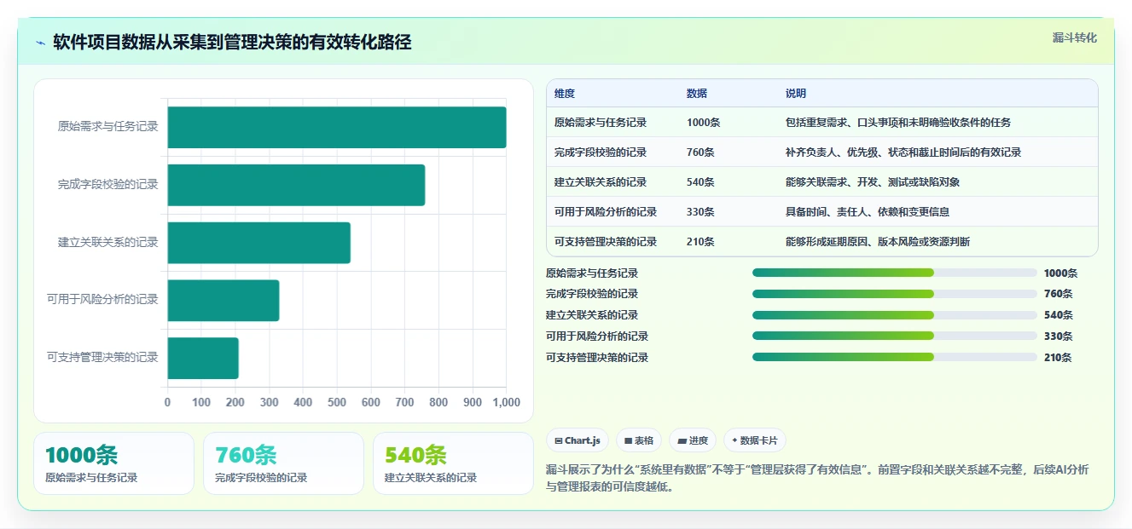The width and height of the screenshot is (1132, 529).
Task: Click the x-axis tick label 800
Action: pyautogui.click(x=438, y=402)
